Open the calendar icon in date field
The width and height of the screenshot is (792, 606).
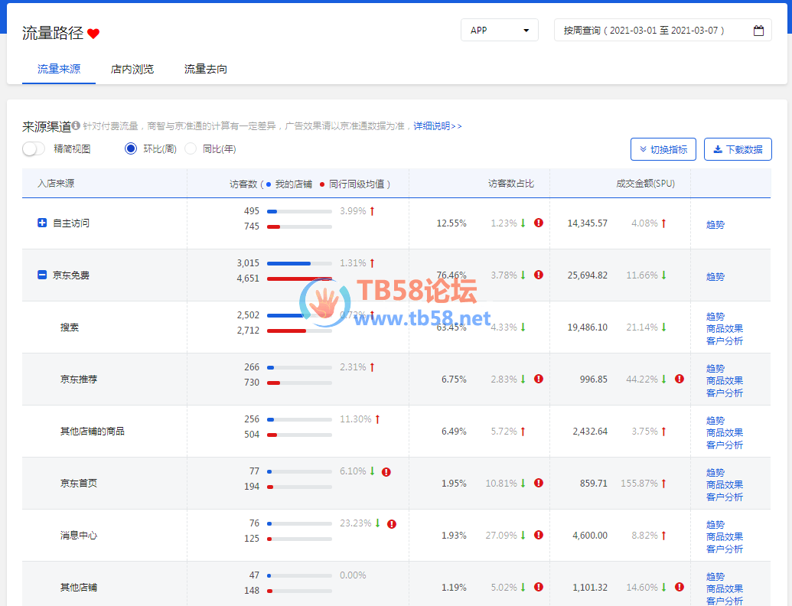pyautogui.click(x=758, y=31)
